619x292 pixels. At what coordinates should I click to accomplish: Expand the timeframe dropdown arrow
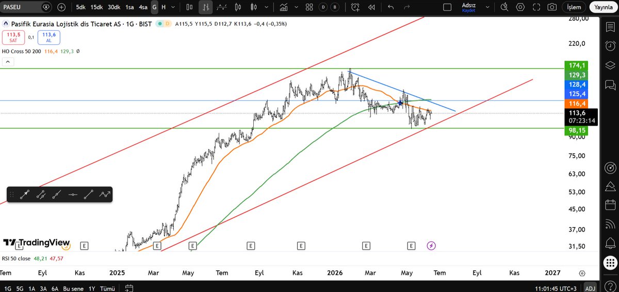pyautogui.click(x=173, y=7)
